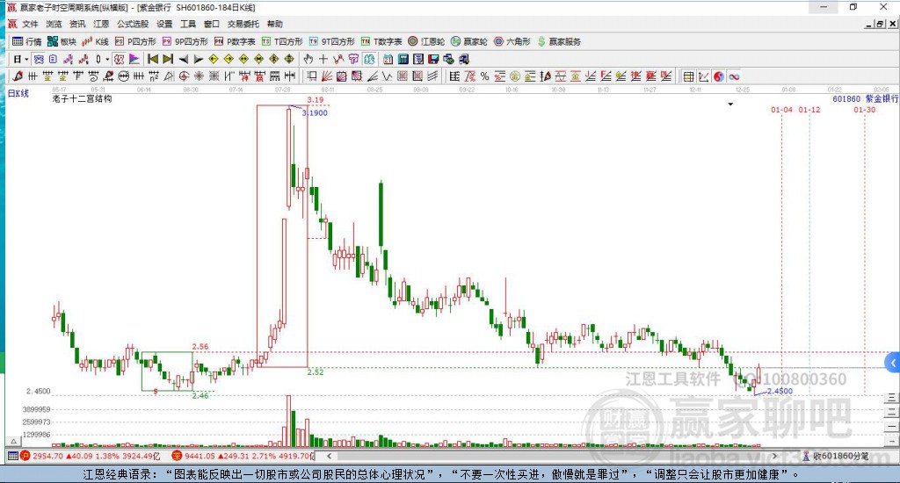Click the 日K线 label
The height and width of the screenshot is (483, 900).
(x=18, y=93)
